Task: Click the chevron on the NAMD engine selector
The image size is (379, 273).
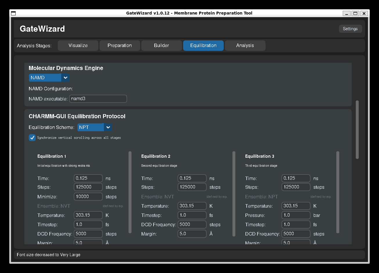Action: pos(65,78)
